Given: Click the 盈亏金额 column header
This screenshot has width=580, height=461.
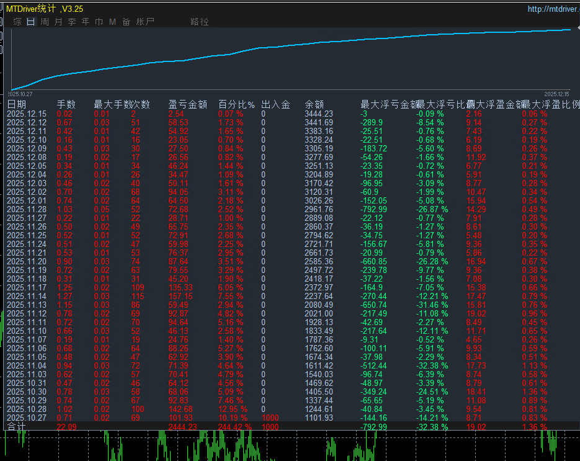Looking at the screenshot, I should (x=187, y=105).
